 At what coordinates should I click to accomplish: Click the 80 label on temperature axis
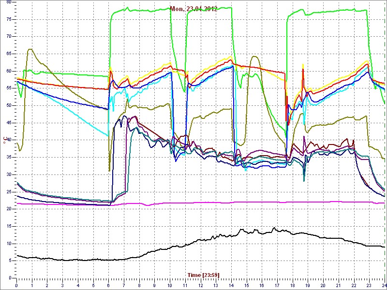pyautogui.click(x=8, y=2)
